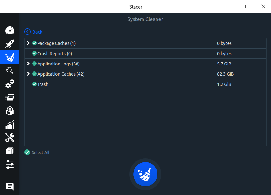The width and height of the screenshot is (271, 195).
Task: Open System Cleaner broom sidebar page
Action: [x=10, y=57]
